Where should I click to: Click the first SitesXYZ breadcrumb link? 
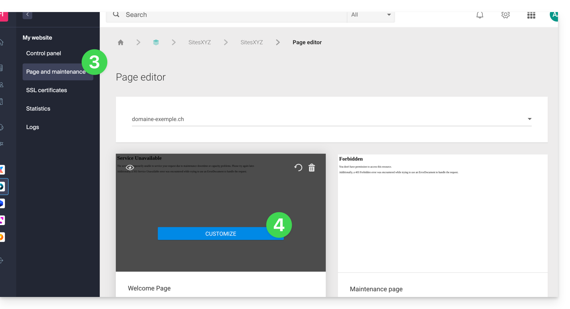pyautogui.click(x=199, y=43)
